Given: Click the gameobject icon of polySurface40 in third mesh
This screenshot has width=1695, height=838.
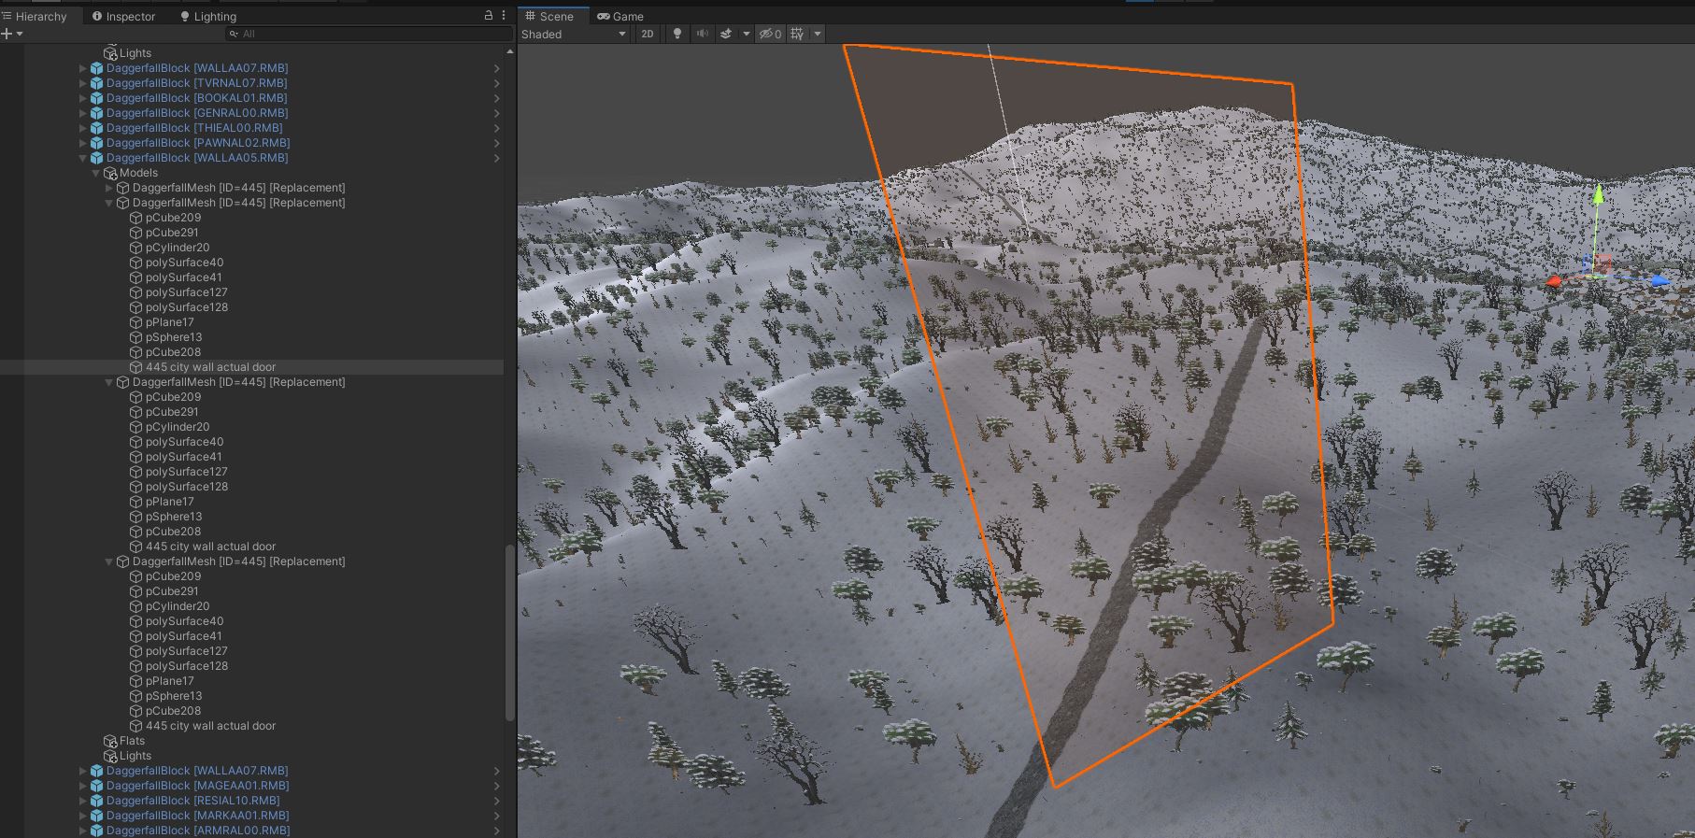Looking at the screenshot, I should [135, 442].
